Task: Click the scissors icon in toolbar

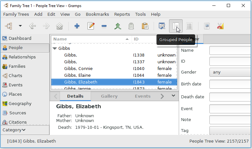Action: click(220, 26)
